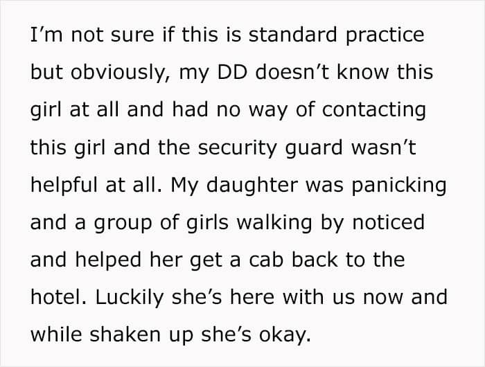Select the word "contacting"

click(x=374, y=111)
